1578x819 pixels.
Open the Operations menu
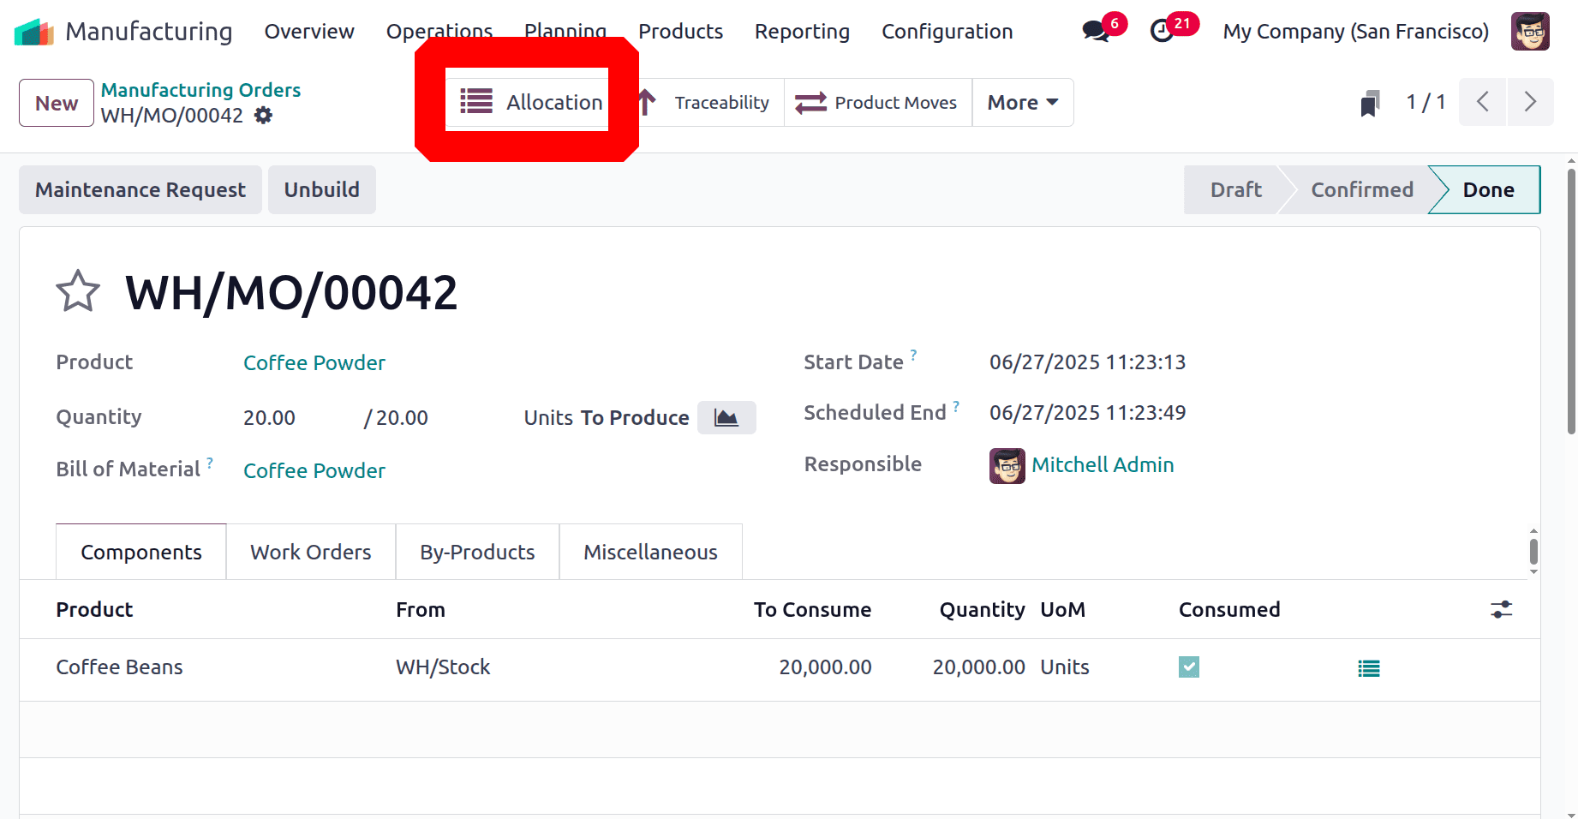[439, 30]
